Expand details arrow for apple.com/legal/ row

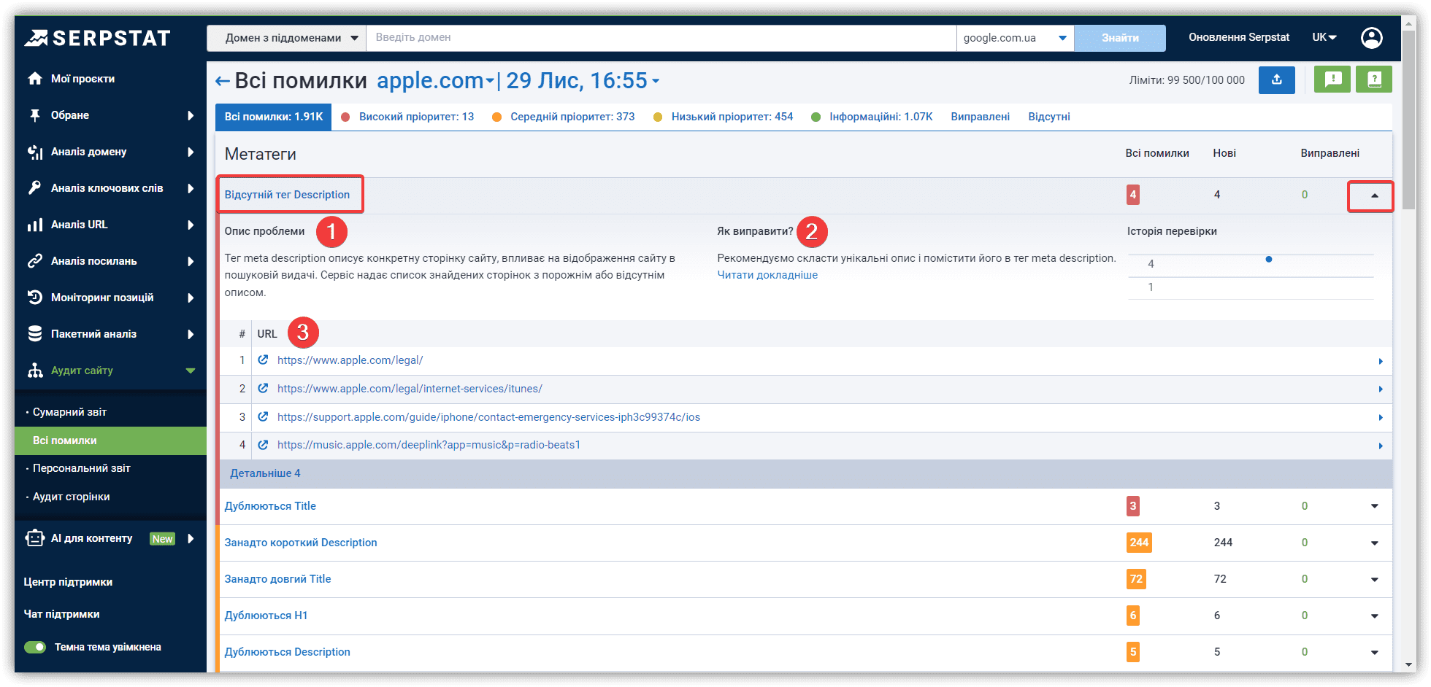[1380, 361]
